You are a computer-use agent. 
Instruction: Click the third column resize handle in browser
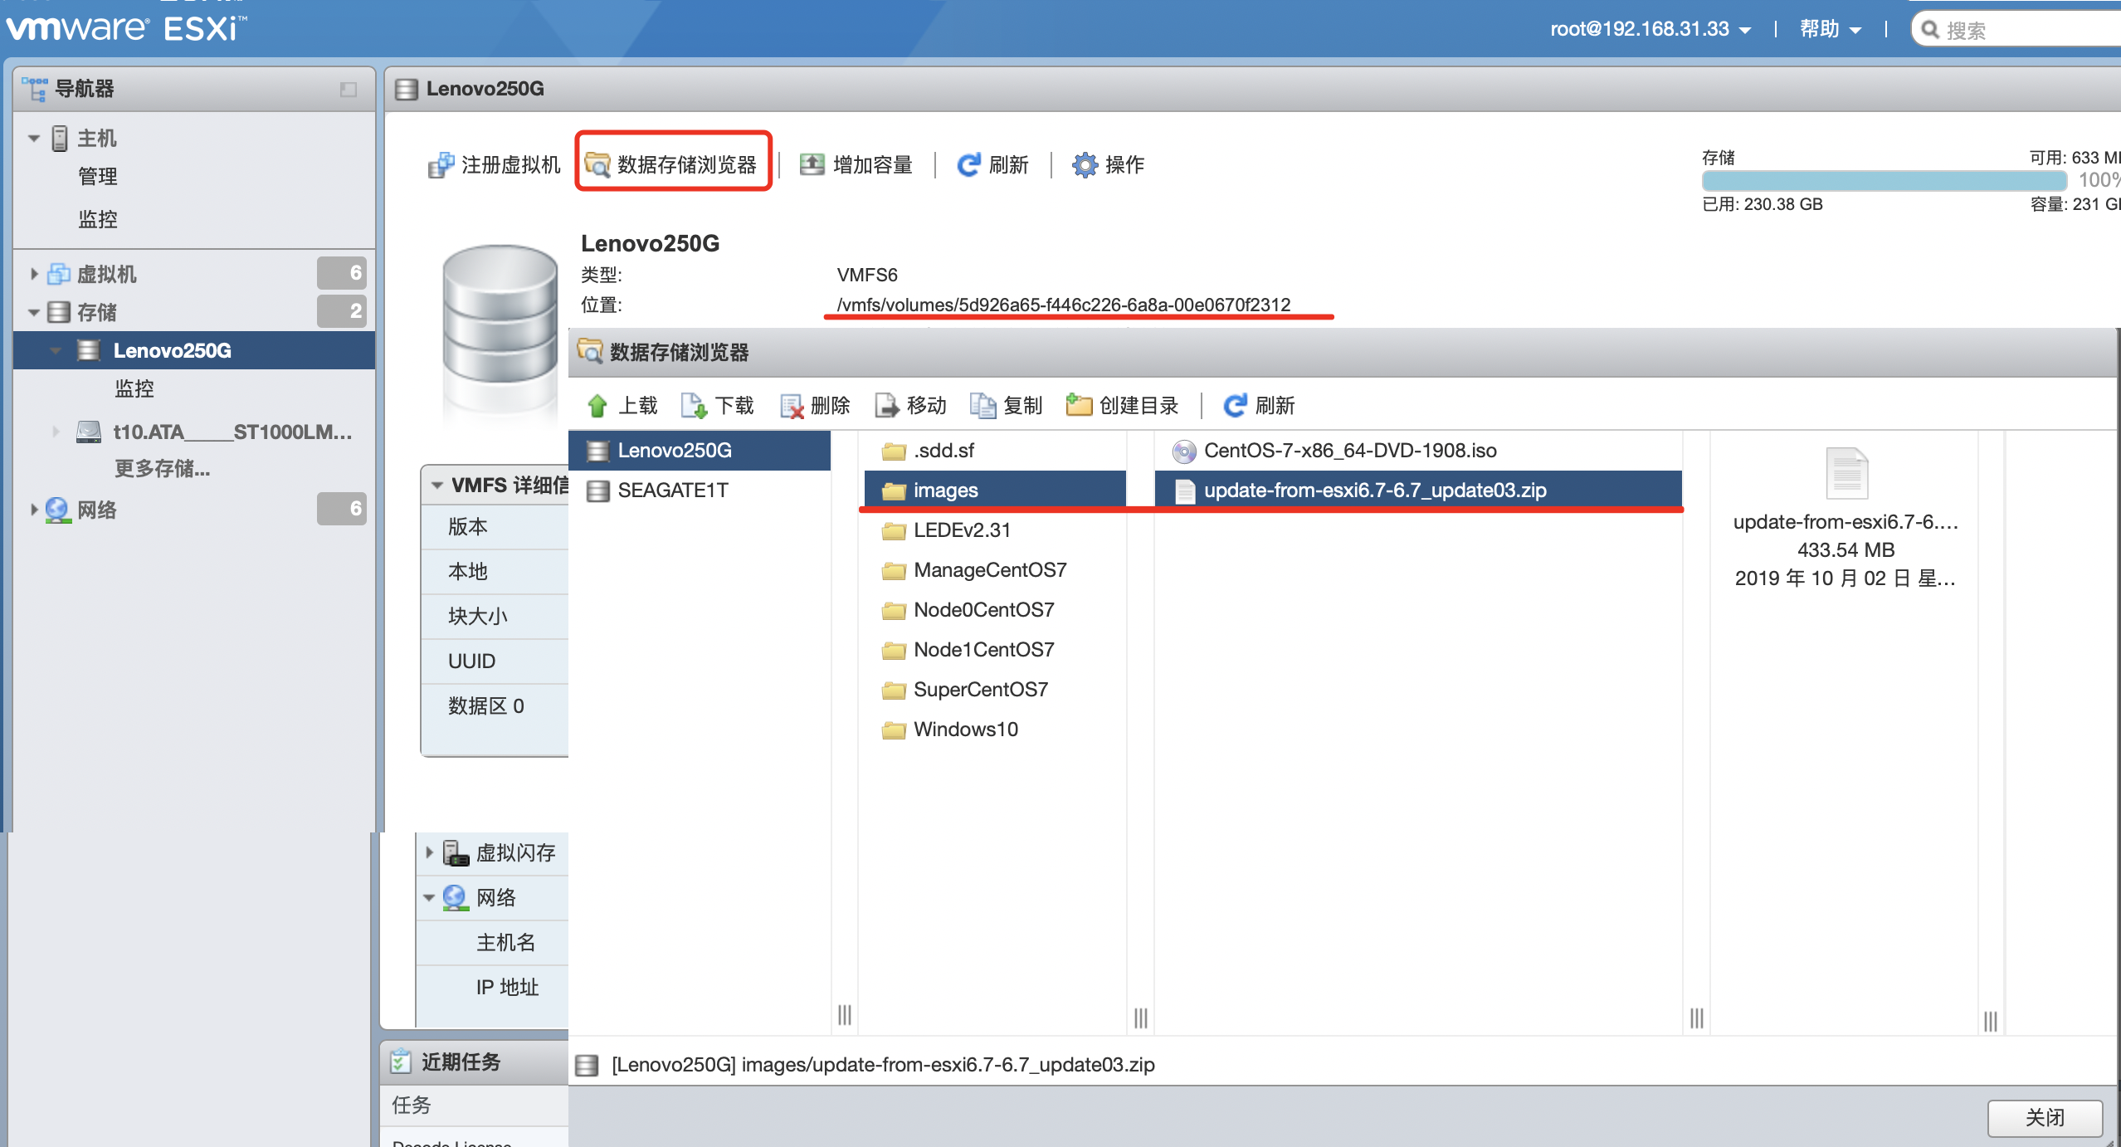click(x=1697, y=1018)
